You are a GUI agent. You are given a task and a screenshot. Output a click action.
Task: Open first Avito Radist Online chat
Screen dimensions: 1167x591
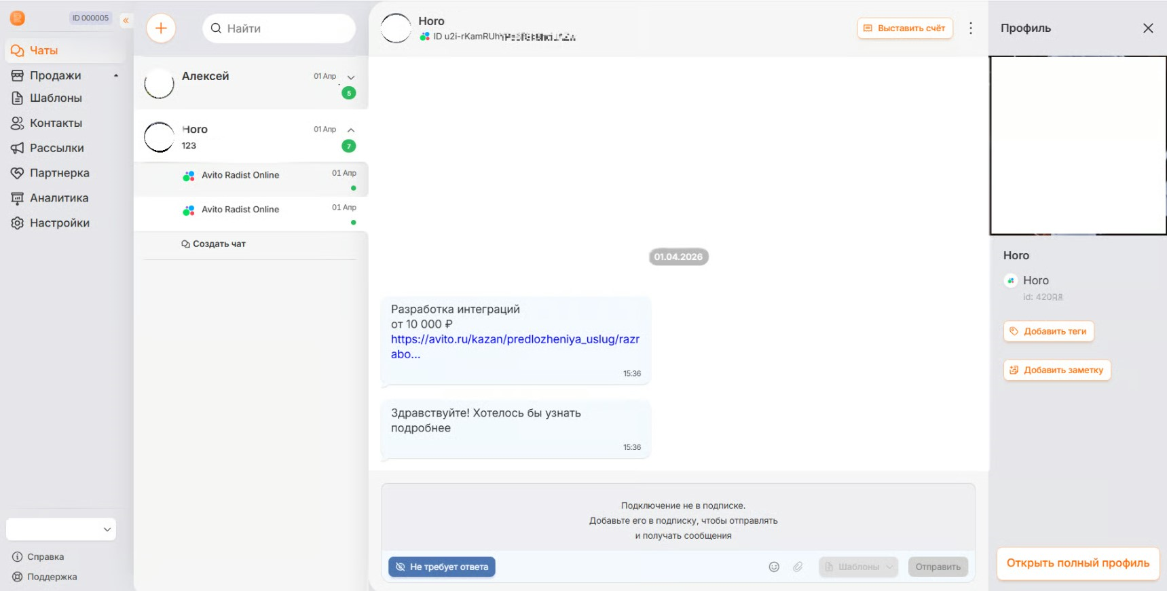pos(251,180)
